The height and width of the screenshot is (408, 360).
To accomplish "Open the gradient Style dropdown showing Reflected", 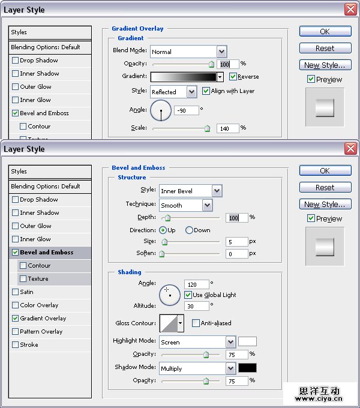I will click(173, 92).
